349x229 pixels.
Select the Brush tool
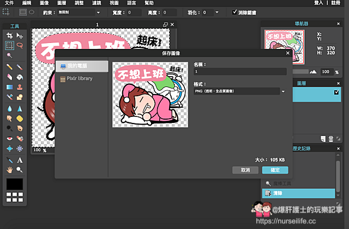[20, 67]
